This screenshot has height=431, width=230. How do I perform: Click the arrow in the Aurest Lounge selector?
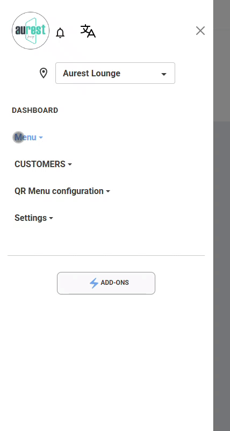pos(164,74)
